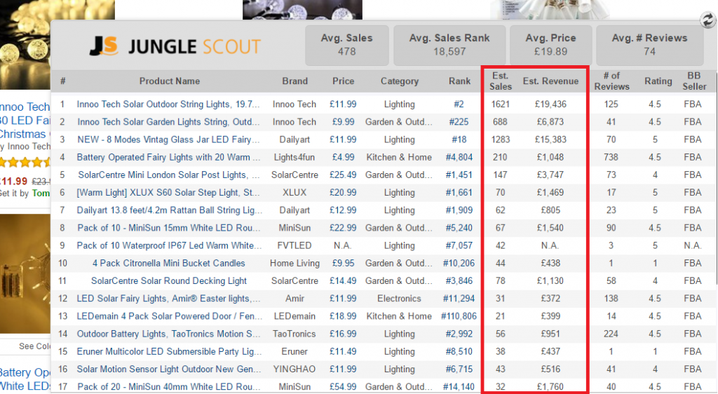Open SolarCentre Solar Round Decking Light link
Screen dimensions: 718x394
coord(168,281)
